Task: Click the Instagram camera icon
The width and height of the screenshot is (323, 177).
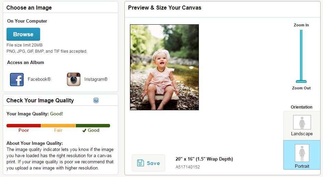Action: coord(73,79)
